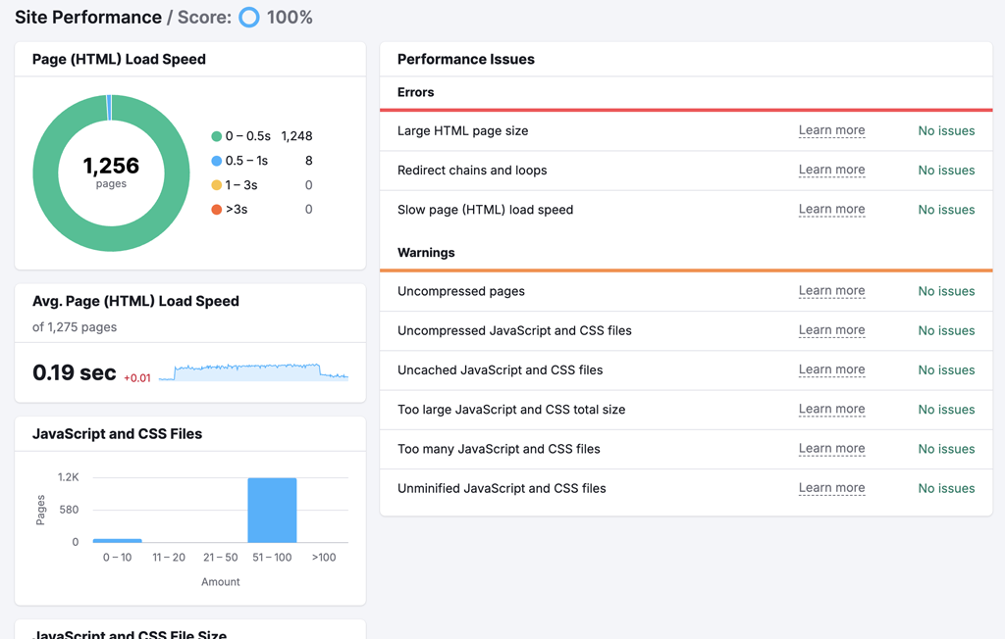Click the 51 – 100 bar in the files chart
The height and width of the screenshot is (639, 1005).
pyautogui.click(x=272, y=511)
